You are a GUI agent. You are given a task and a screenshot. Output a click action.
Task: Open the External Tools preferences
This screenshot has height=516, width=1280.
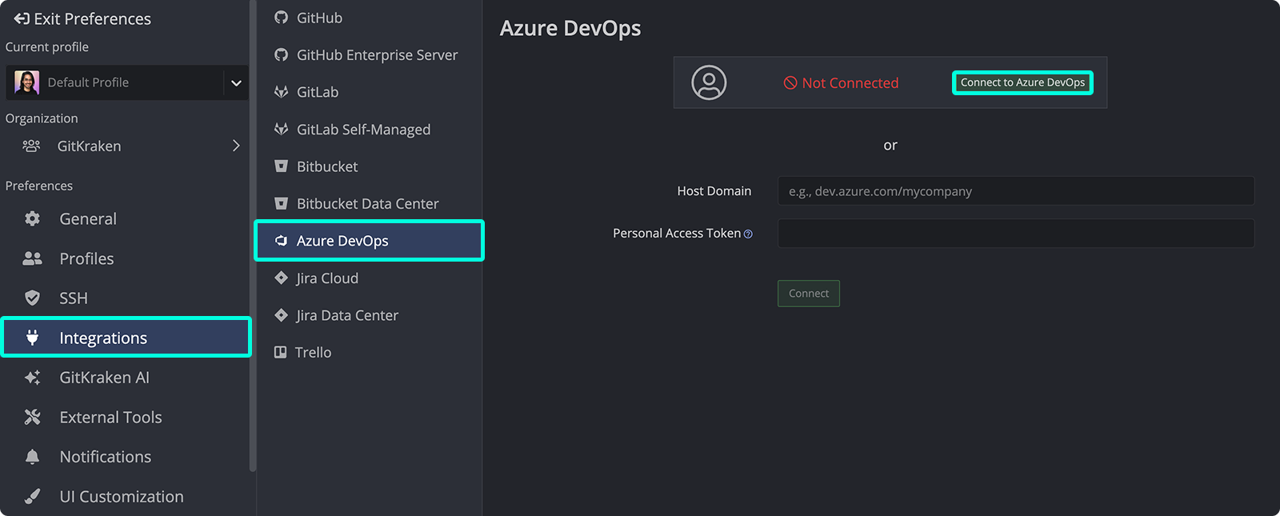[x=110, y=418]
